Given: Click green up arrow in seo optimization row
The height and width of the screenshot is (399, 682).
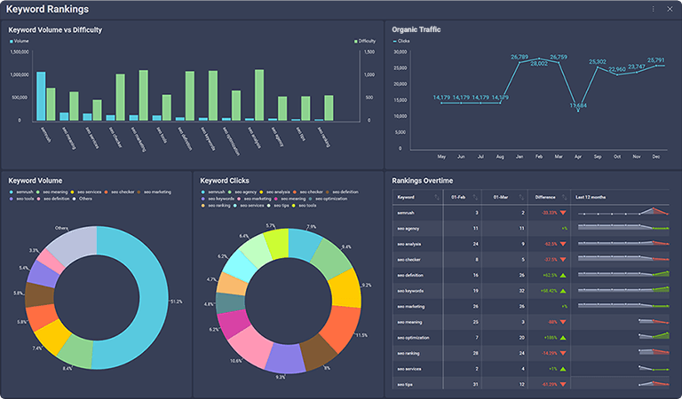Looking at the screenshot, I should pyautogui.click(x=563, y=338).
